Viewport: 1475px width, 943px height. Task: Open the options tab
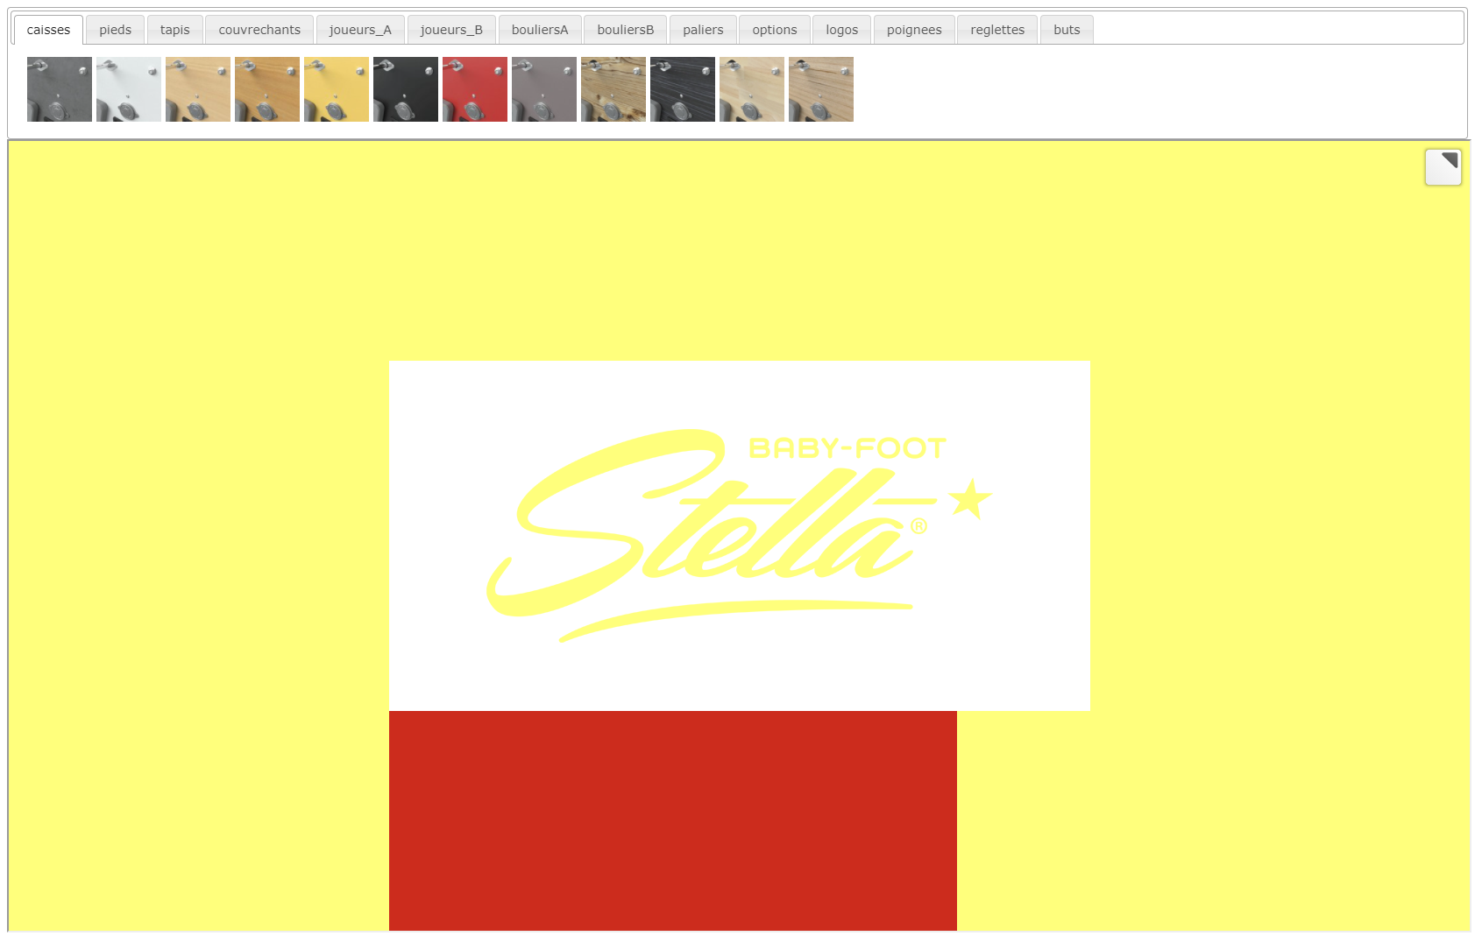[775, 30]
